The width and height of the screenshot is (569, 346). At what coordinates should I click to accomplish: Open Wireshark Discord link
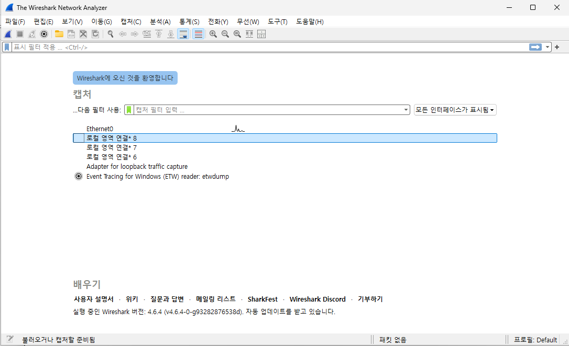[318, 299]
